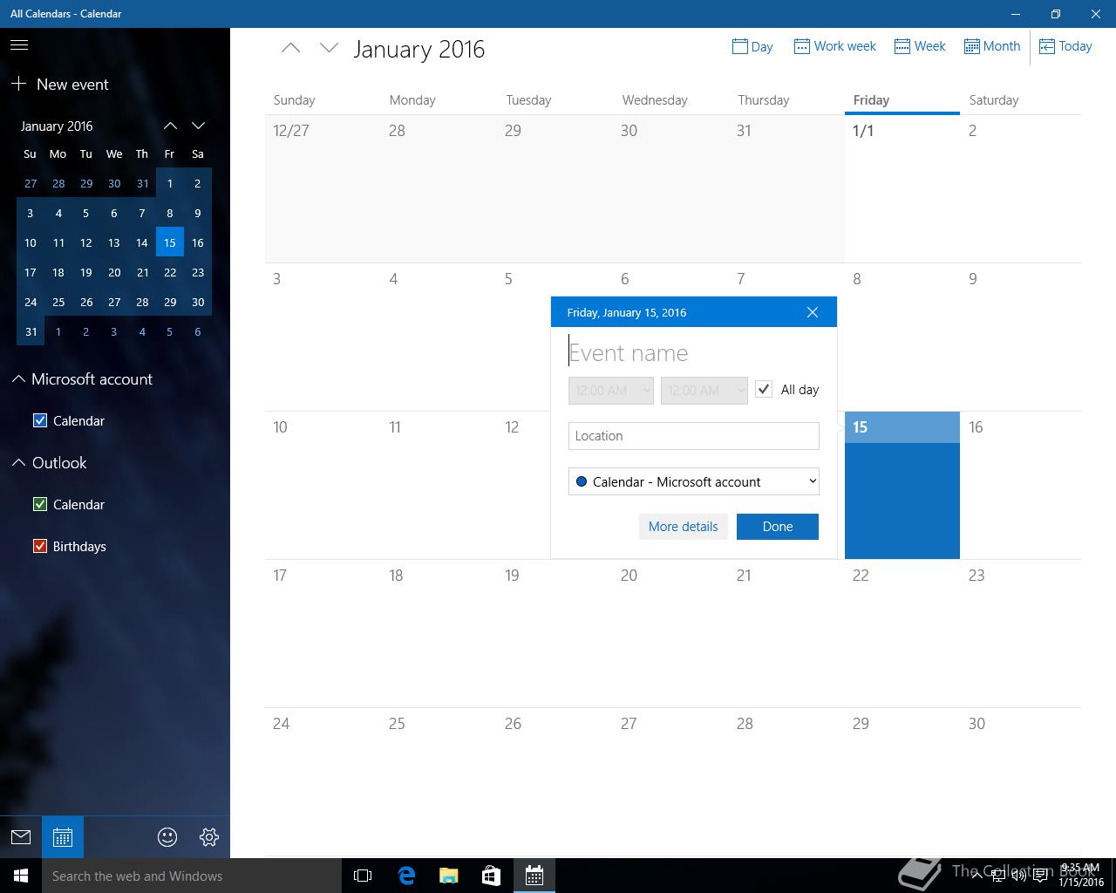The image size is (1116, 893).
Task: Select 27 in the main calendar grid
Action: click(x=671, y=781)
